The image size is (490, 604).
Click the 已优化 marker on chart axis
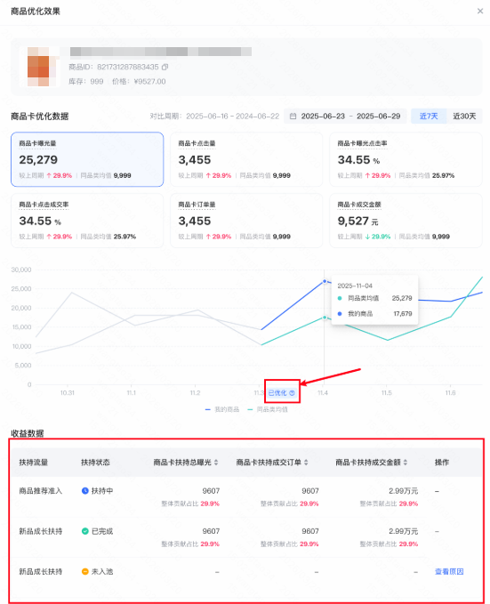(x=282, y=393)
